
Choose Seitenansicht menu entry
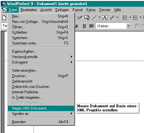41,81
